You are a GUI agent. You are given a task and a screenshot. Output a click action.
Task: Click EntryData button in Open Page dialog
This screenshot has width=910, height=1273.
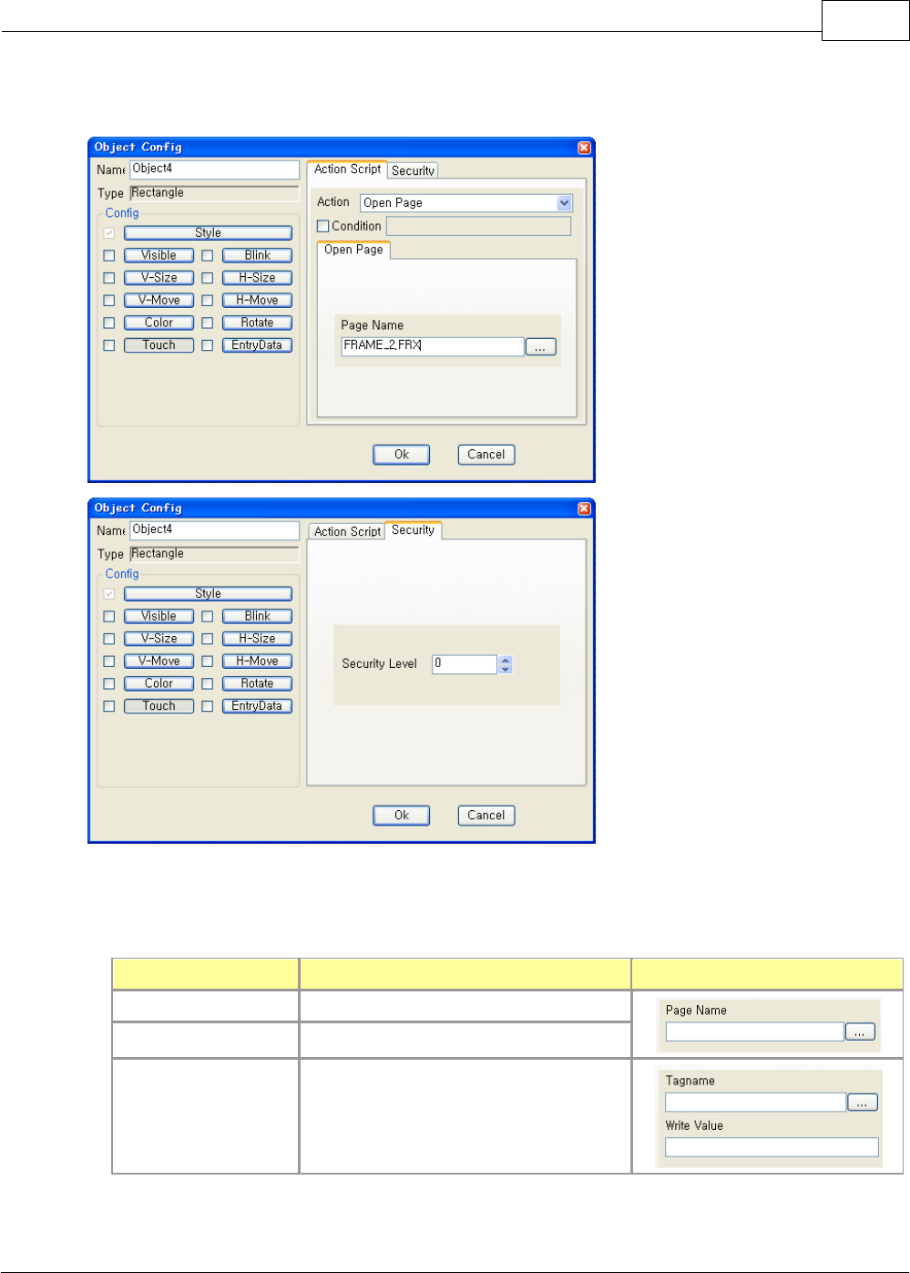pos(257,345)
